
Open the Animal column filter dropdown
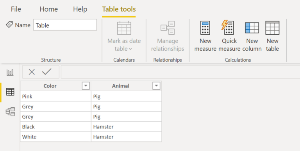point(156,86)
